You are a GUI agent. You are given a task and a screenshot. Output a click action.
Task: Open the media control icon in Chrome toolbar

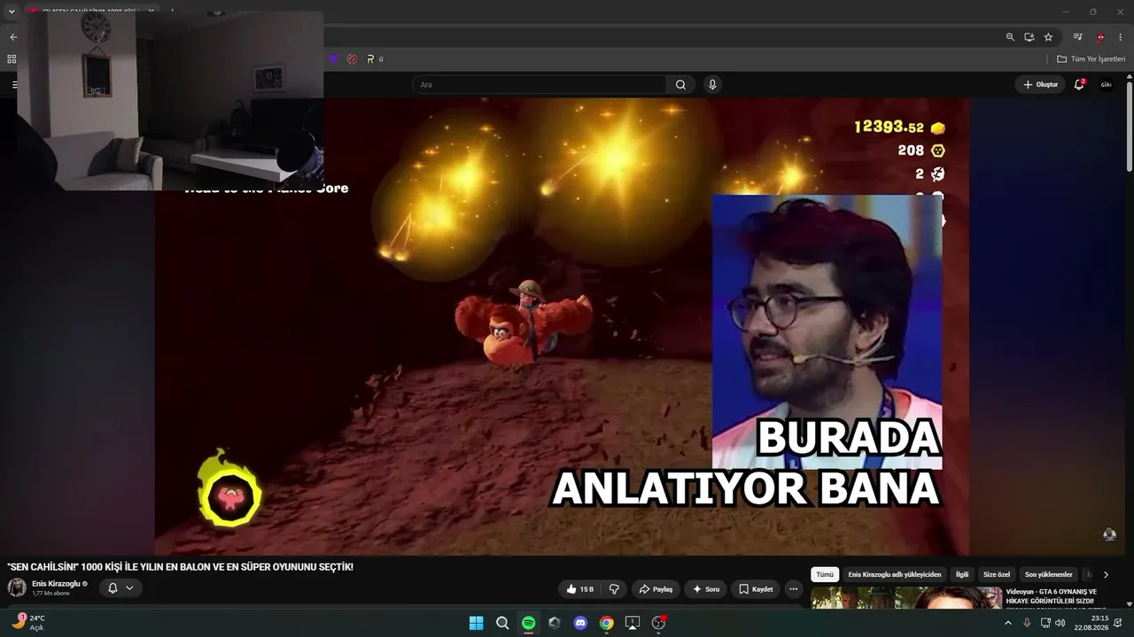click(x=1078, y=37)
